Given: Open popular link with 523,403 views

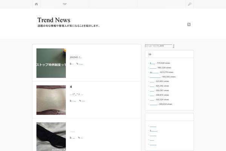Looking at the screenshot, I should (152, 82).
